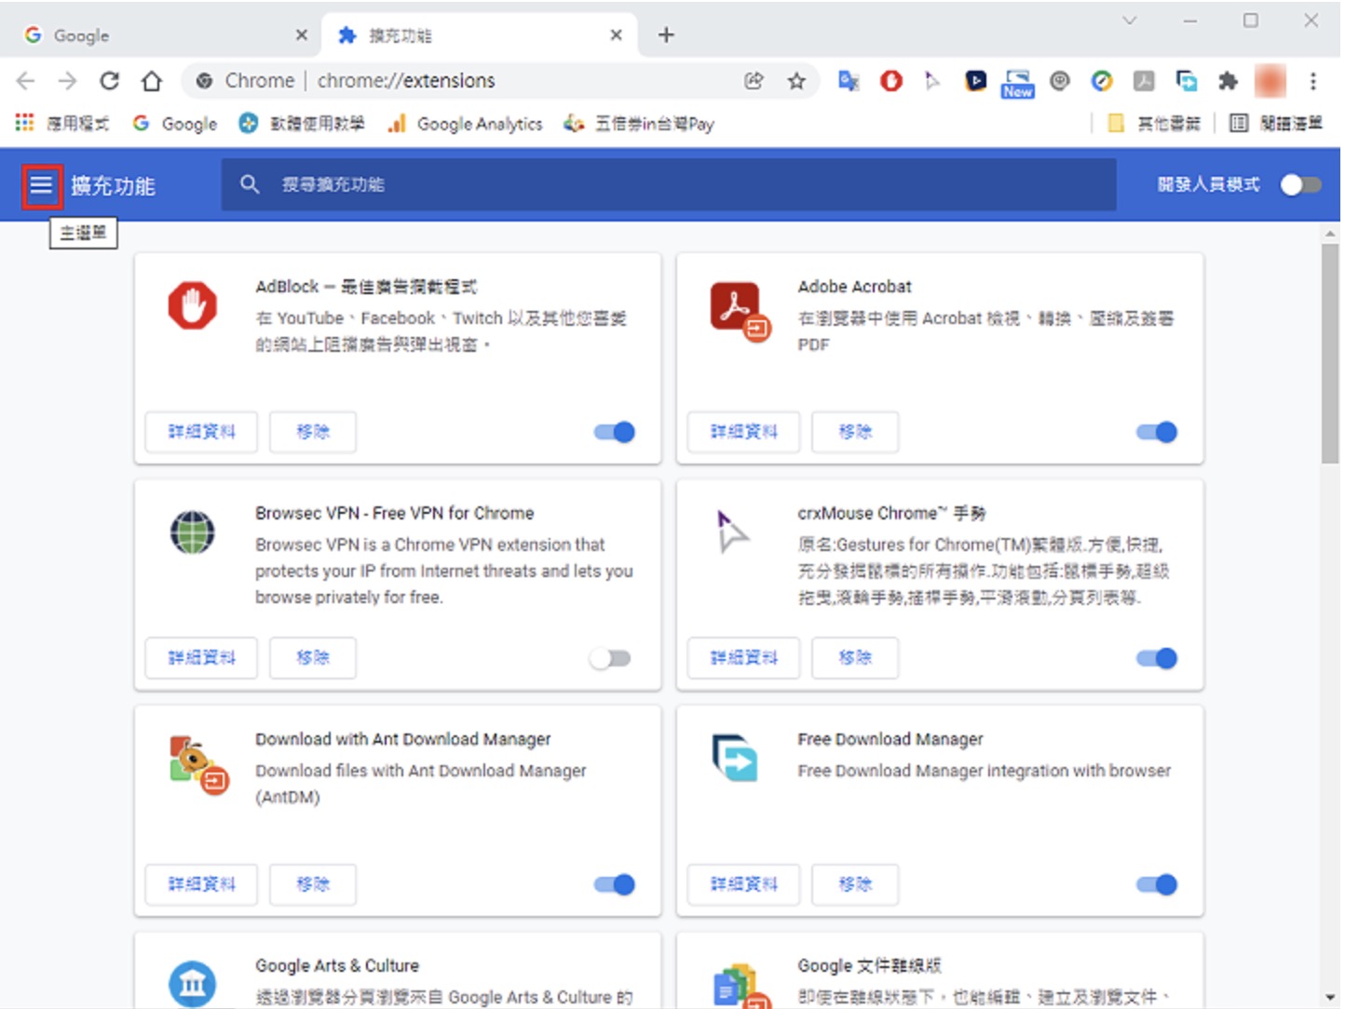Click the Free Download Manager card icon
The image size is (1345, 1009).
[x=735, y=758]
